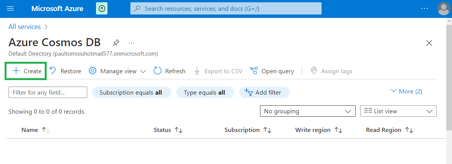Open the No grouping dropdown

307,111
